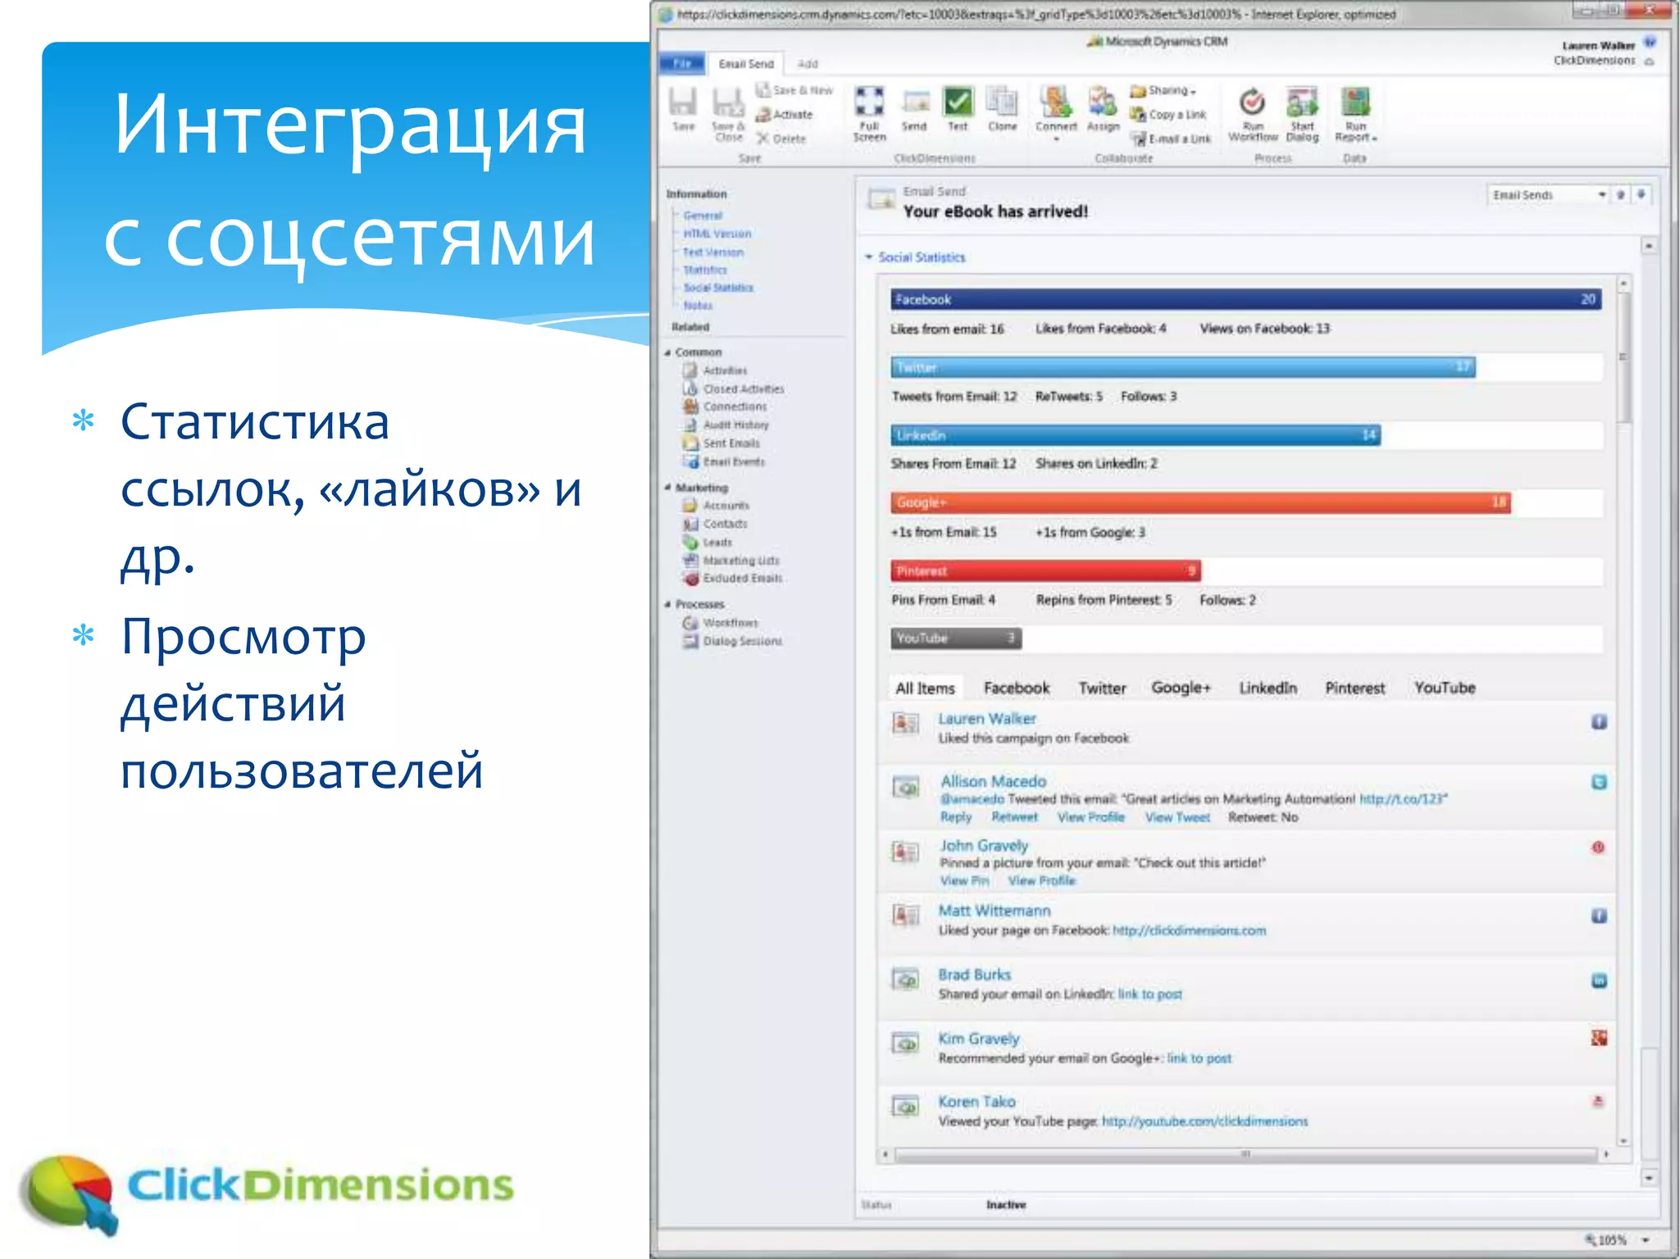Open Full Screen view
Image resolution: width=1679 pixels, height=1259 pixels.
point(869,114)
